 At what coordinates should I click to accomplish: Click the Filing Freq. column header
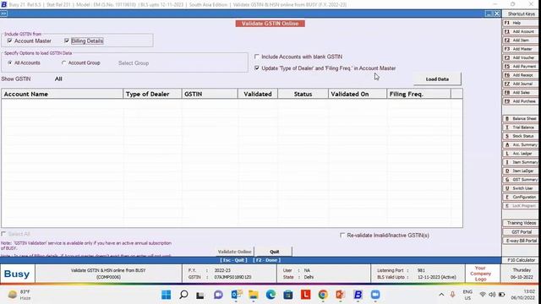coord(419,94)
